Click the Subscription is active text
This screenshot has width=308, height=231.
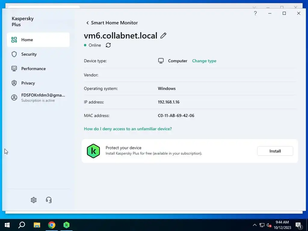click(38, 100)
